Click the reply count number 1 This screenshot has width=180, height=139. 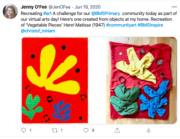tap(30, 130)
